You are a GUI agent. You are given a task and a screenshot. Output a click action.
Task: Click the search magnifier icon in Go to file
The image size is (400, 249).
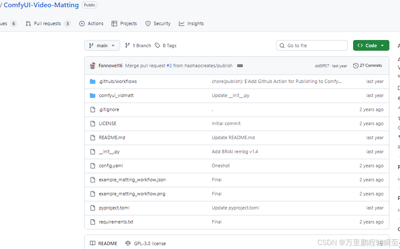282,46
